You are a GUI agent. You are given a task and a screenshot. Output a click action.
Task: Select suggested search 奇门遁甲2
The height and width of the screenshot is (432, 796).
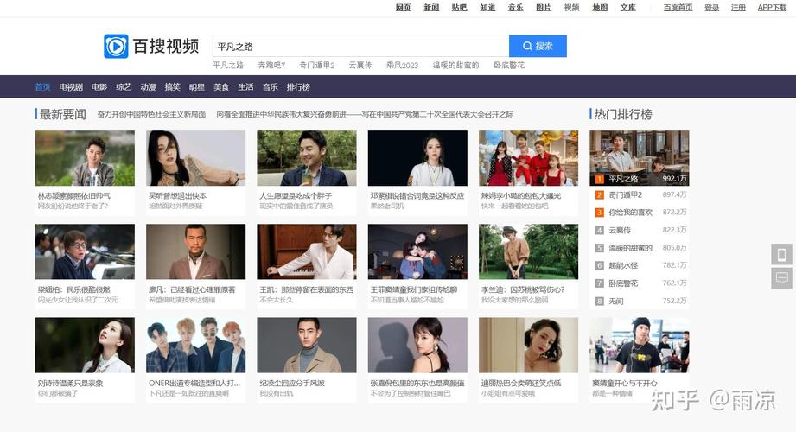click(317, 65)
